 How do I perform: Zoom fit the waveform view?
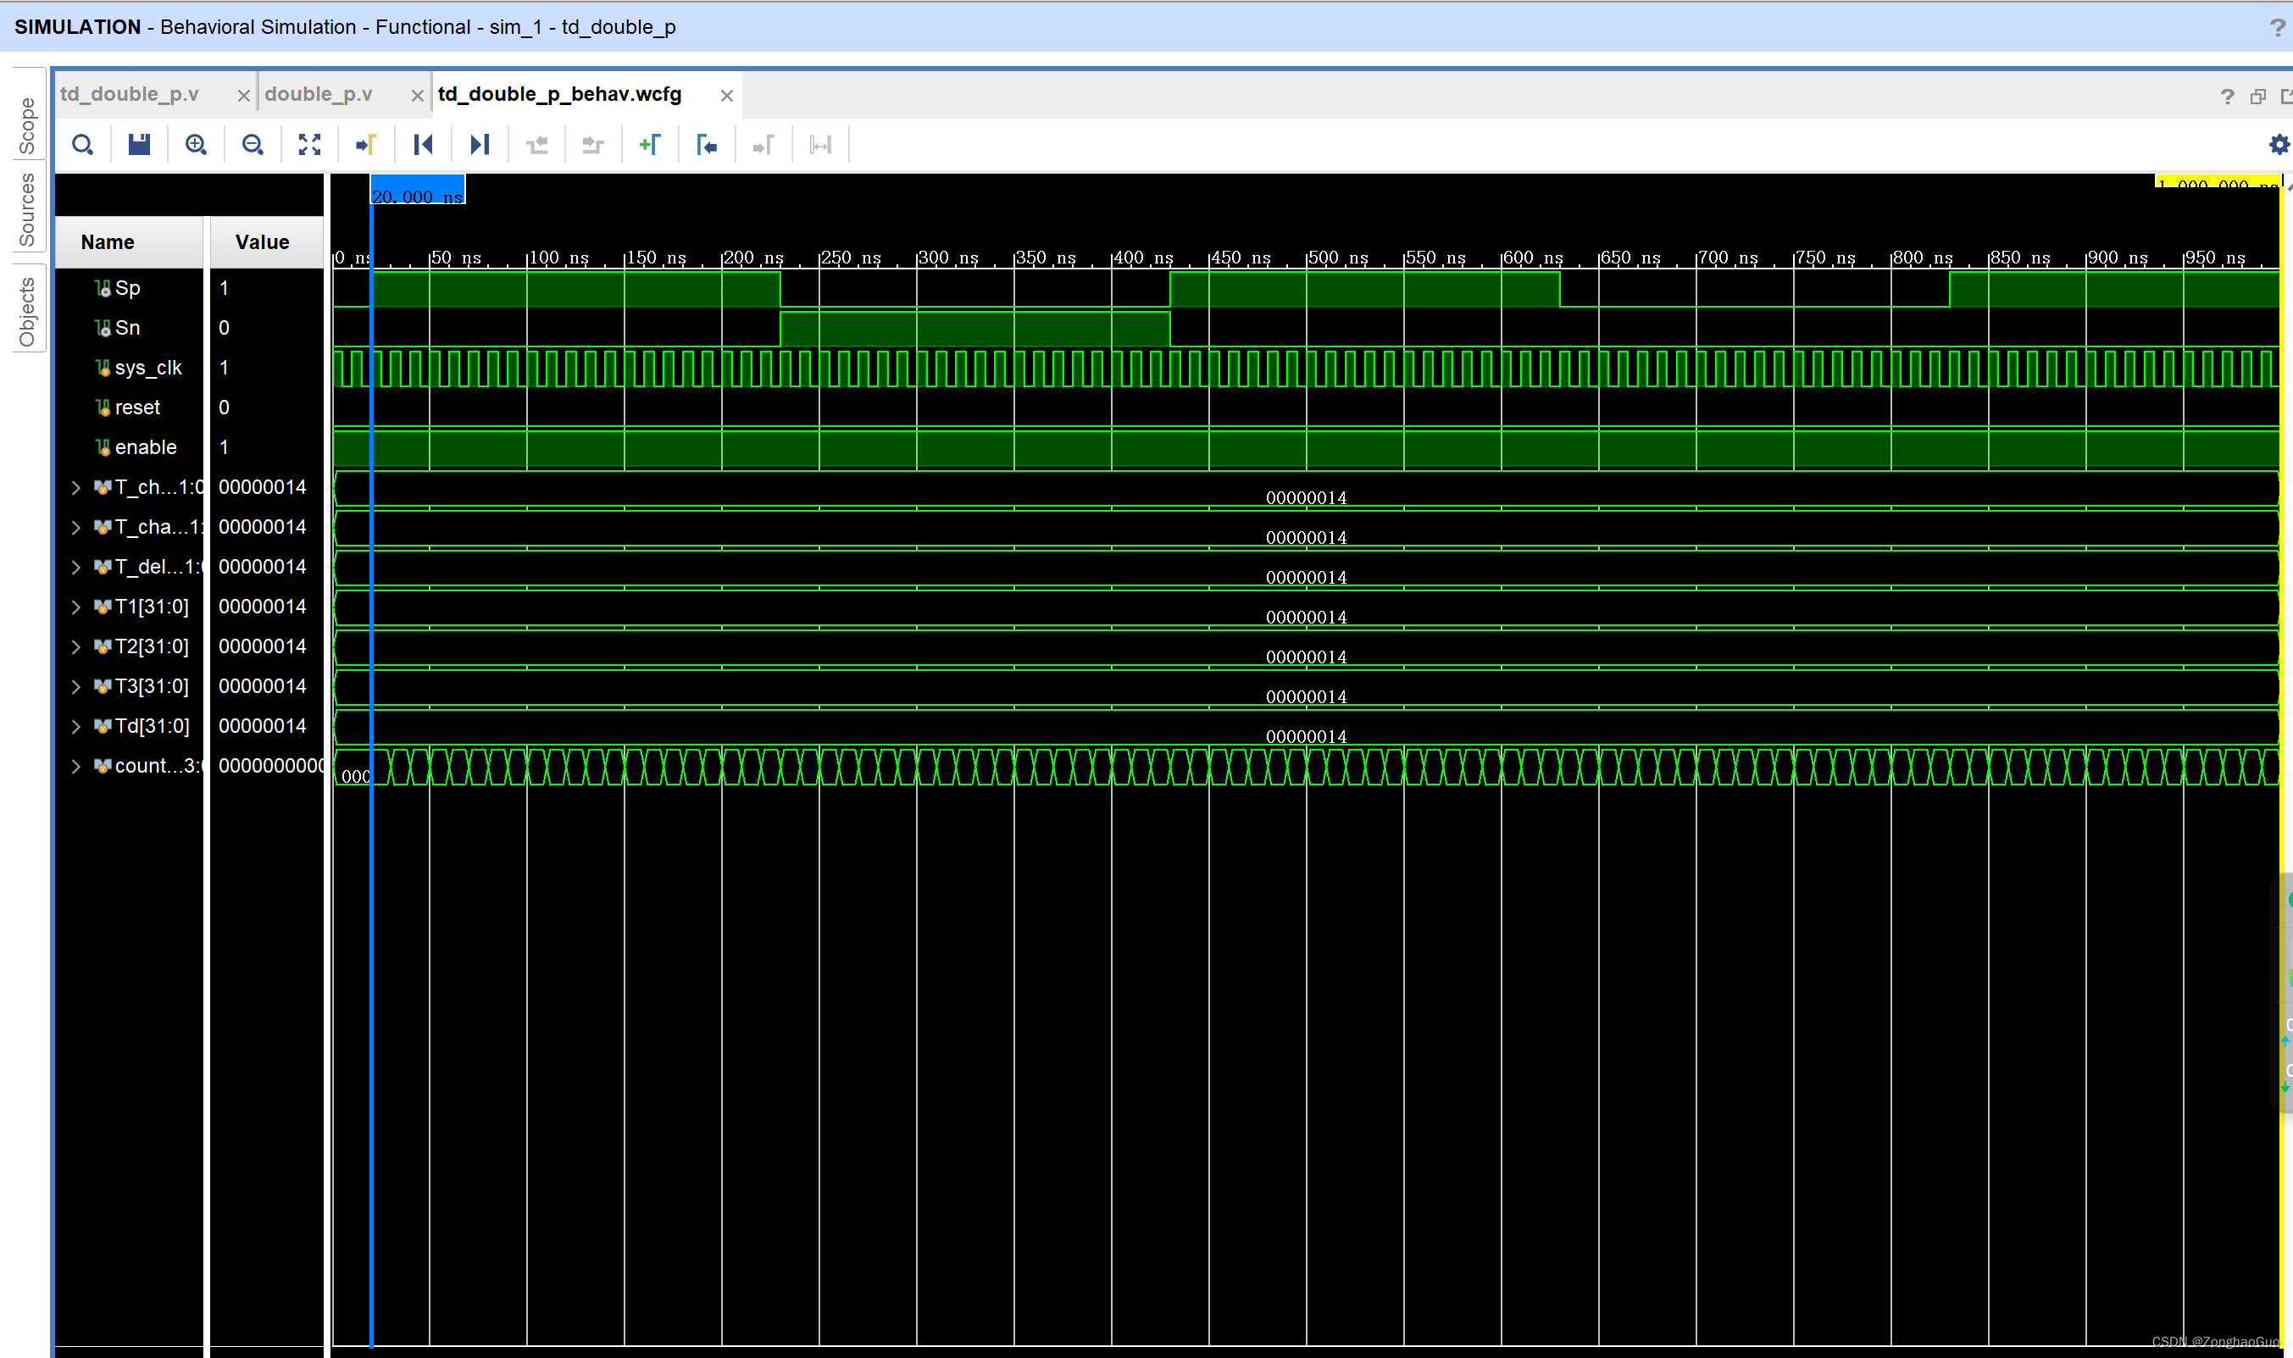coord(309,145)
